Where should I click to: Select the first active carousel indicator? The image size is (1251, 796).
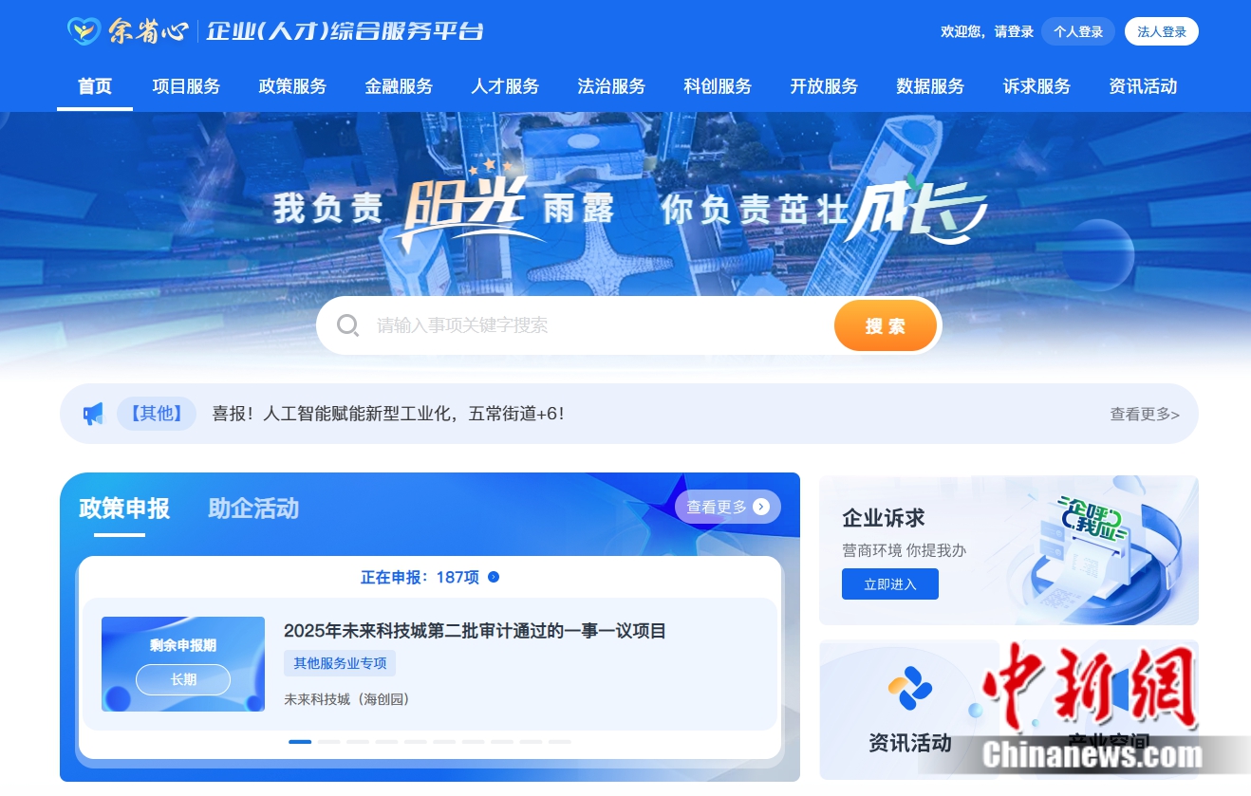coord(300,741)
